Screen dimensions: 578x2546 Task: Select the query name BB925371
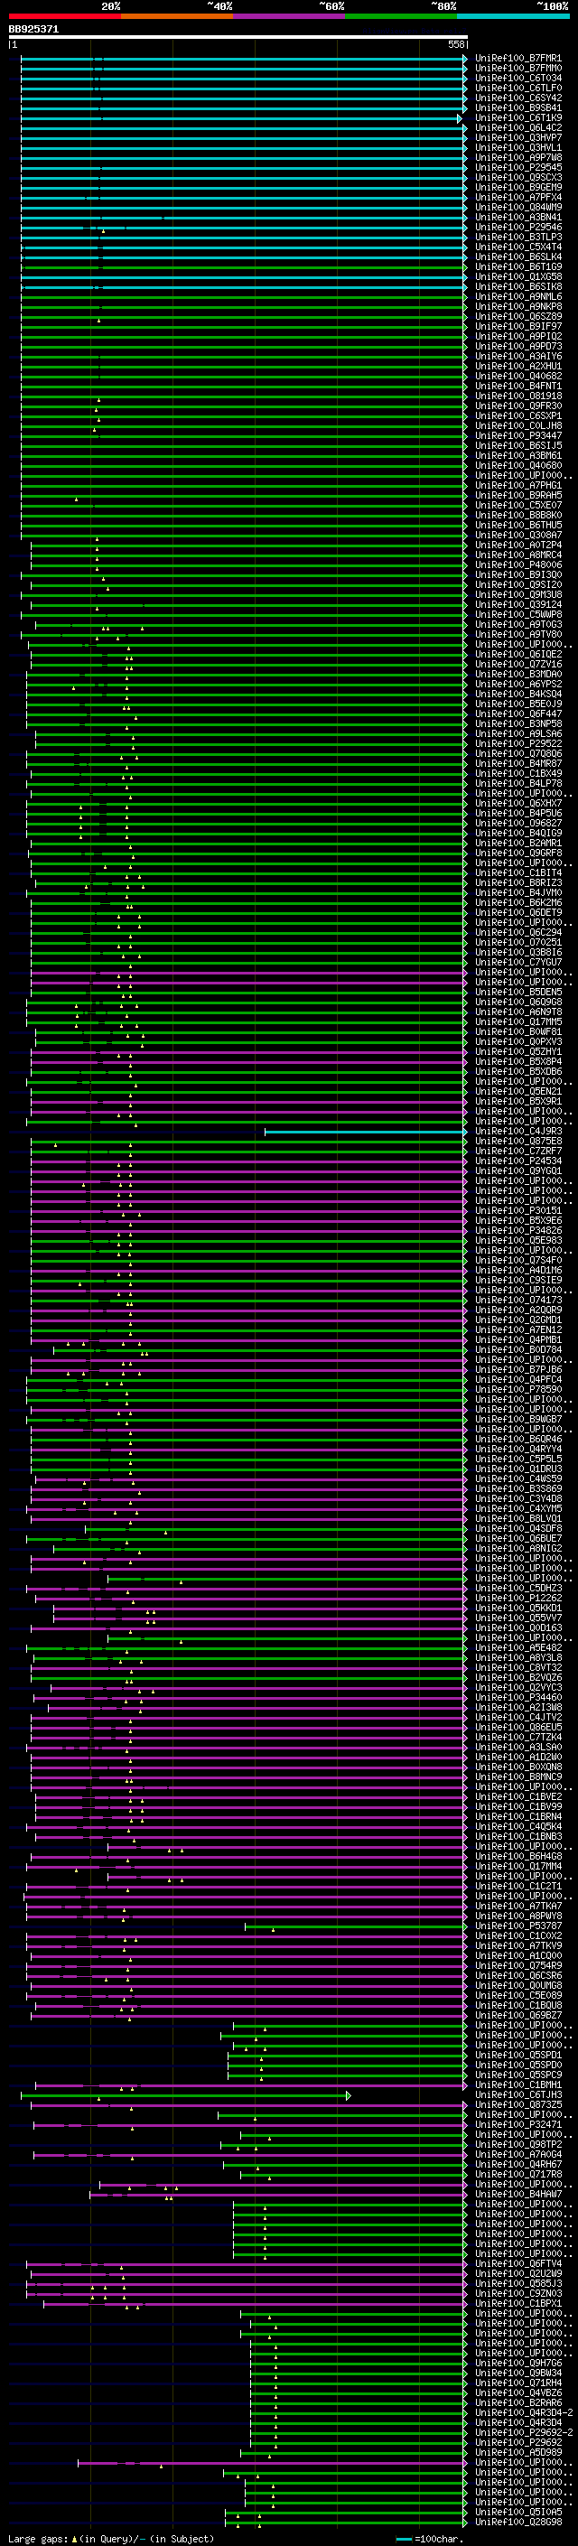coord(33,30)
